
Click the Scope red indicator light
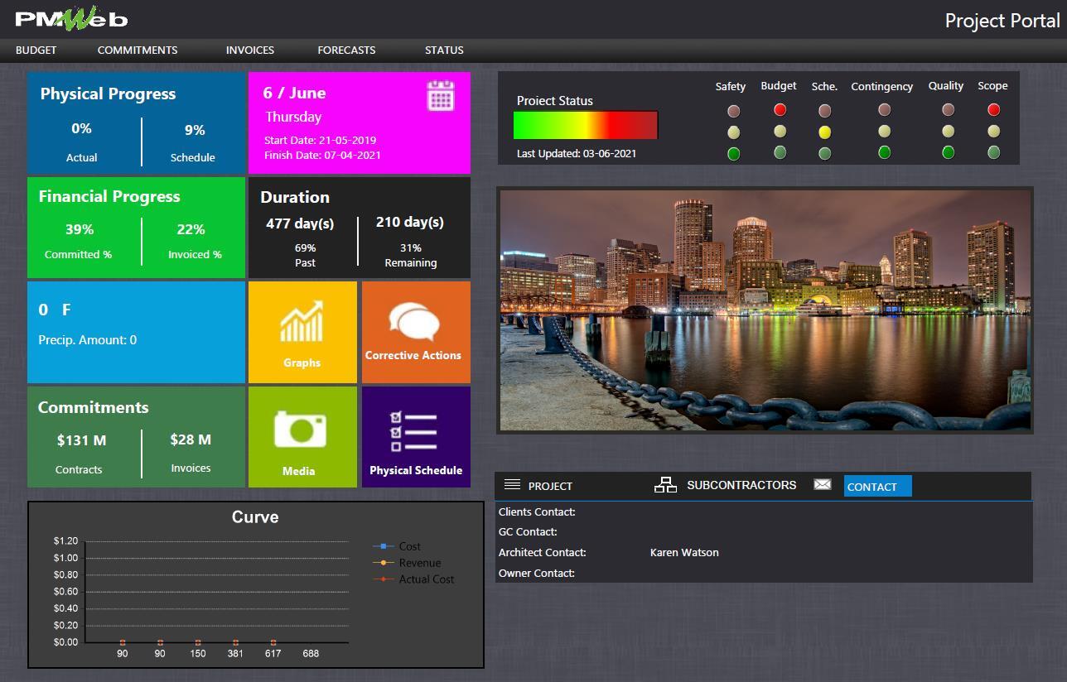(x=993, y=109)
